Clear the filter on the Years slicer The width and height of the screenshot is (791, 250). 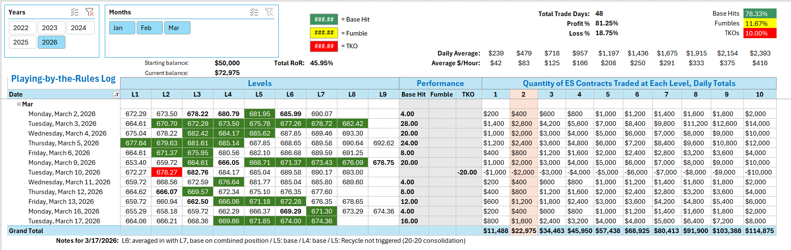coord(90,12)
